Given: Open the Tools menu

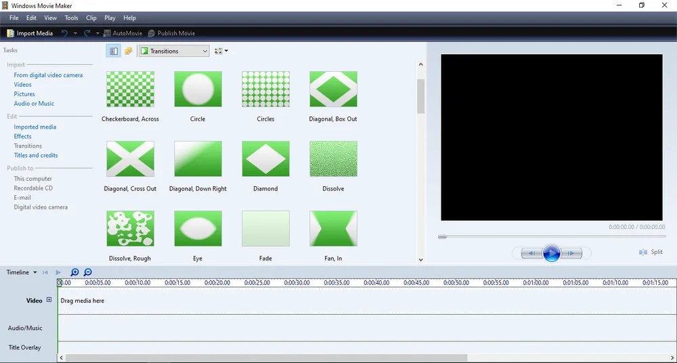Looking at the screenshot, I should coord(71,18).
